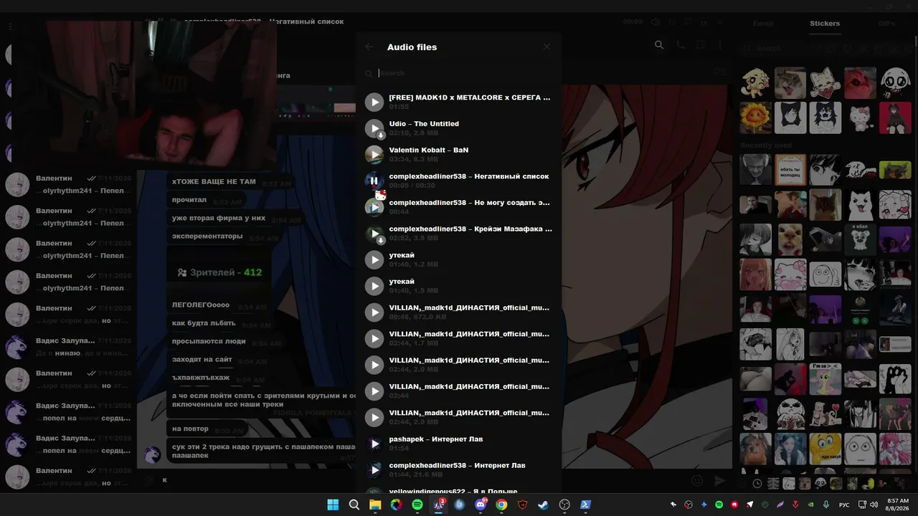Switch to the Emoji tab
918x516 pixels.
(763, 24)
